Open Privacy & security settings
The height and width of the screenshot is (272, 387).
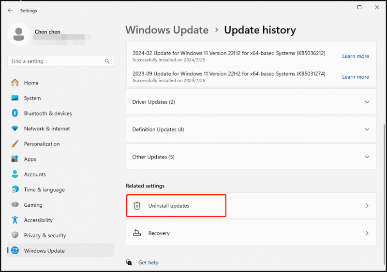coord(61,235)
